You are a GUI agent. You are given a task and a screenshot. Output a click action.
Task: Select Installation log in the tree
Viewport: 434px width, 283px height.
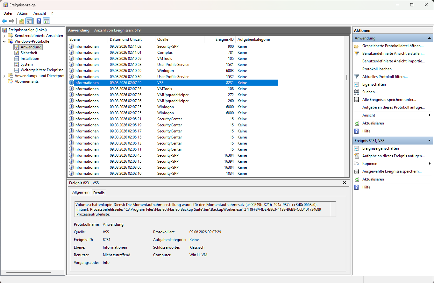click(x=30, y=59)
